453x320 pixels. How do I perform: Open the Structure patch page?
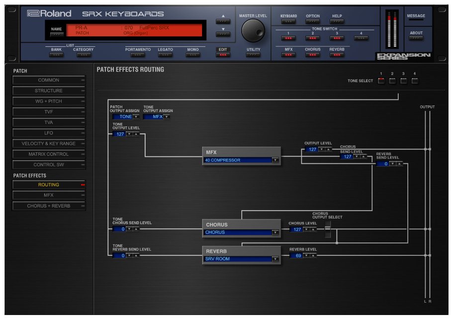[49, 91]
